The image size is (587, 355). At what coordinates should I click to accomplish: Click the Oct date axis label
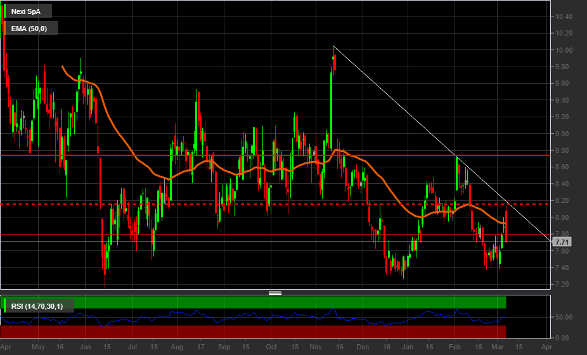[x=271, y=347]
